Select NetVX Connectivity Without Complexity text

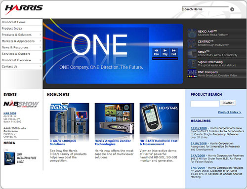[217, 53]
